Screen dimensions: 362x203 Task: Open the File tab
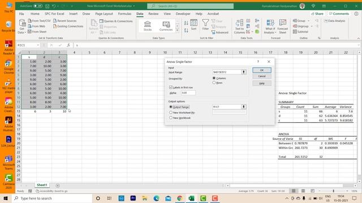pos(21,14)
